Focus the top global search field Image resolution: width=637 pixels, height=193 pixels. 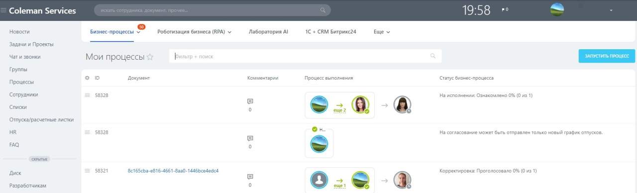coord(212,10)
